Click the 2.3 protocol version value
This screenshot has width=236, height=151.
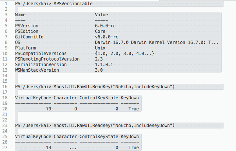pos(99,59)
